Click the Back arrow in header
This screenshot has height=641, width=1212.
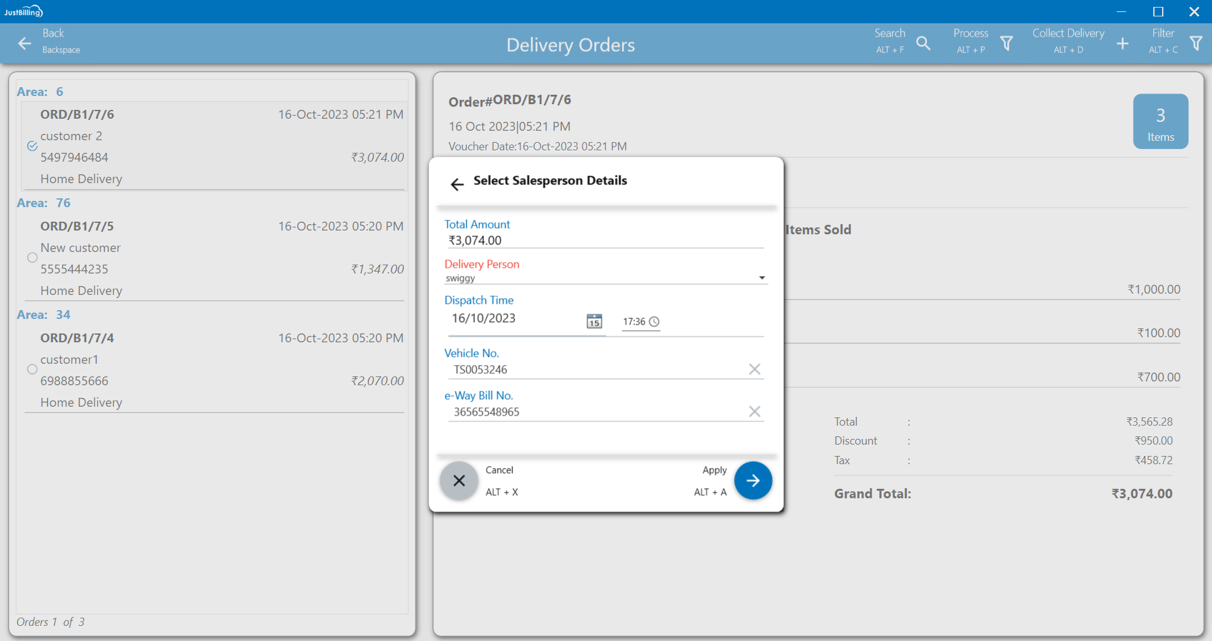click(x=25, y=43)
